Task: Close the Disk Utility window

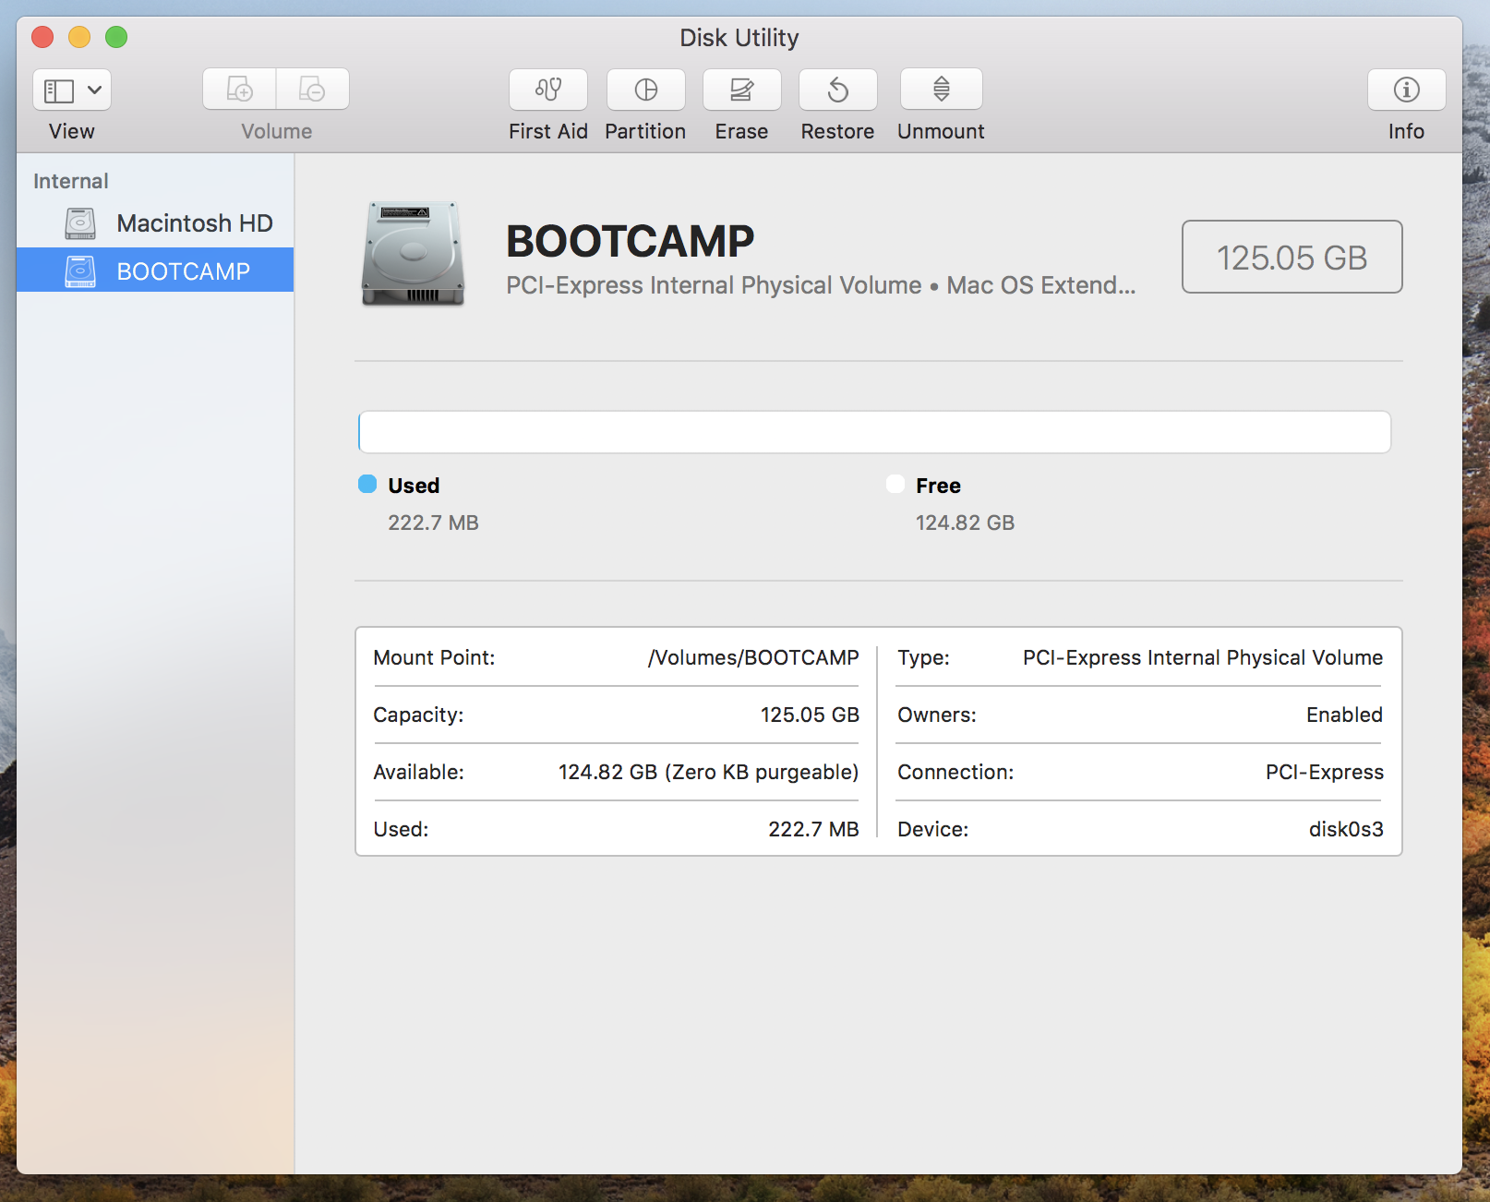Action: 42,37
